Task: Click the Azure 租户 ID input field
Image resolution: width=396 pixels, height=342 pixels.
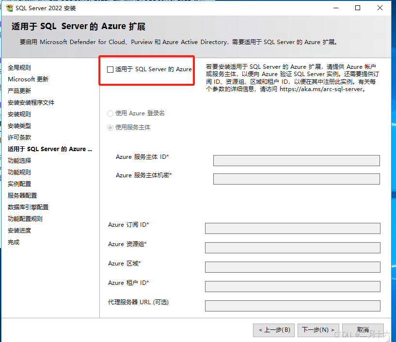Action: point(293,286)
